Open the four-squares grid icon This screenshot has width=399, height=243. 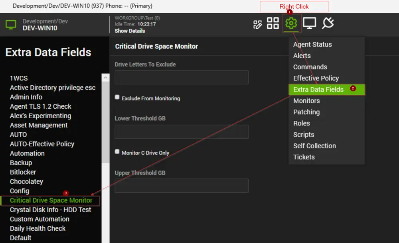coord(273,23)
